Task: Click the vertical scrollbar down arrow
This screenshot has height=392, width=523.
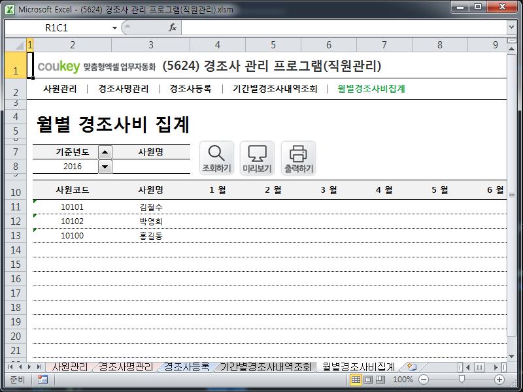Action: click(x=512, y=357)
